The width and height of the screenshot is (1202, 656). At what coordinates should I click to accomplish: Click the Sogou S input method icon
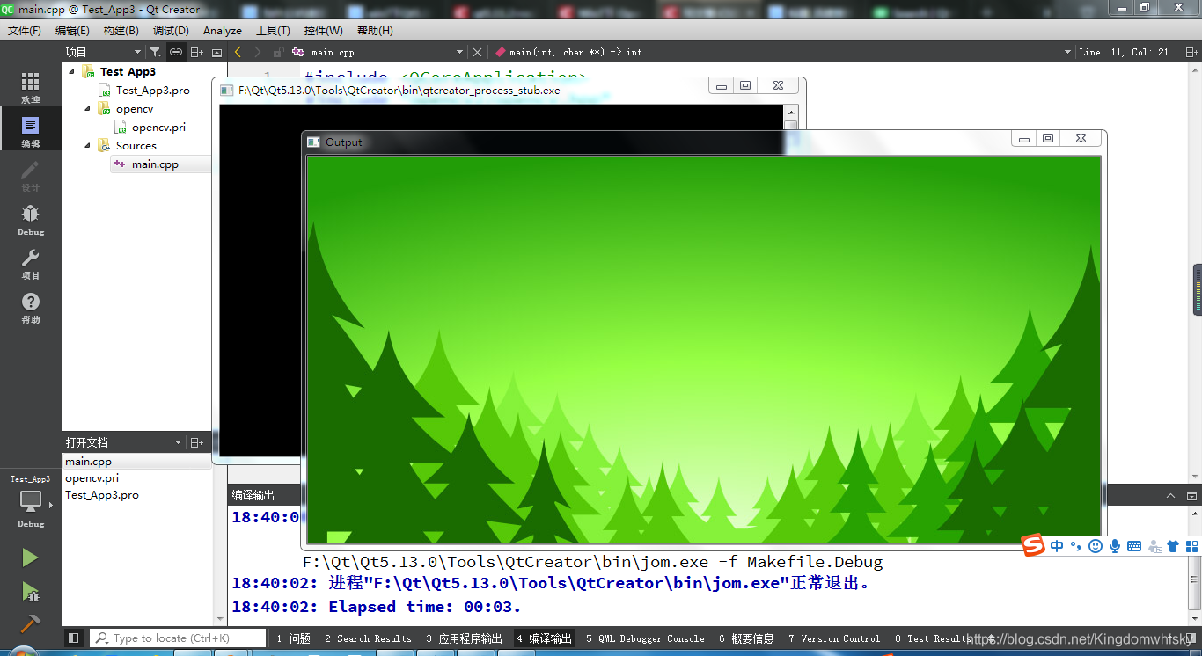click(1033, 546)
